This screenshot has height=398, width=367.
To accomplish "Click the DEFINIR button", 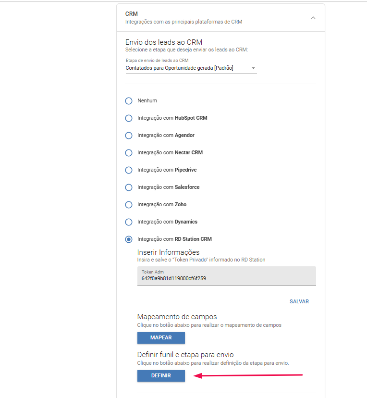I will point(161,376).
